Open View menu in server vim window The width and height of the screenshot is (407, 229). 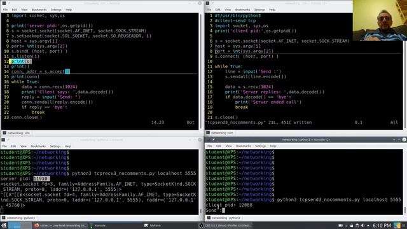[24, 10]
